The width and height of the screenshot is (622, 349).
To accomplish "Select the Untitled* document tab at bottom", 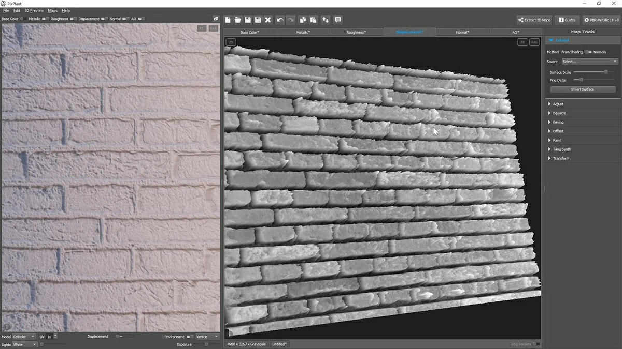I will click(279, 344).
